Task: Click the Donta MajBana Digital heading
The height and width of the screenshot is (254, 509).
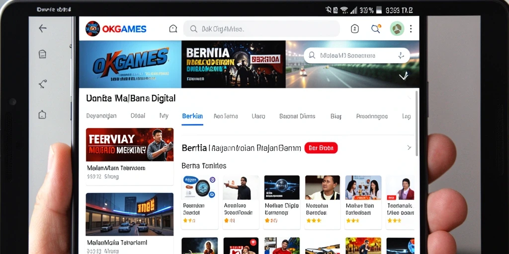Action: pyautogui.click(x=131, y=99)
